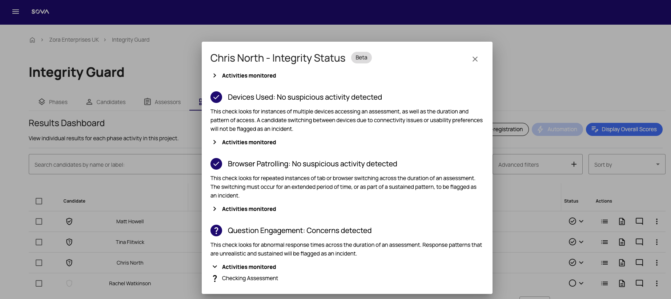This screenshot has width=671, height=299.
Task: Tick the checkbox for Matt Howell
Action: click(x=39, y=221)
